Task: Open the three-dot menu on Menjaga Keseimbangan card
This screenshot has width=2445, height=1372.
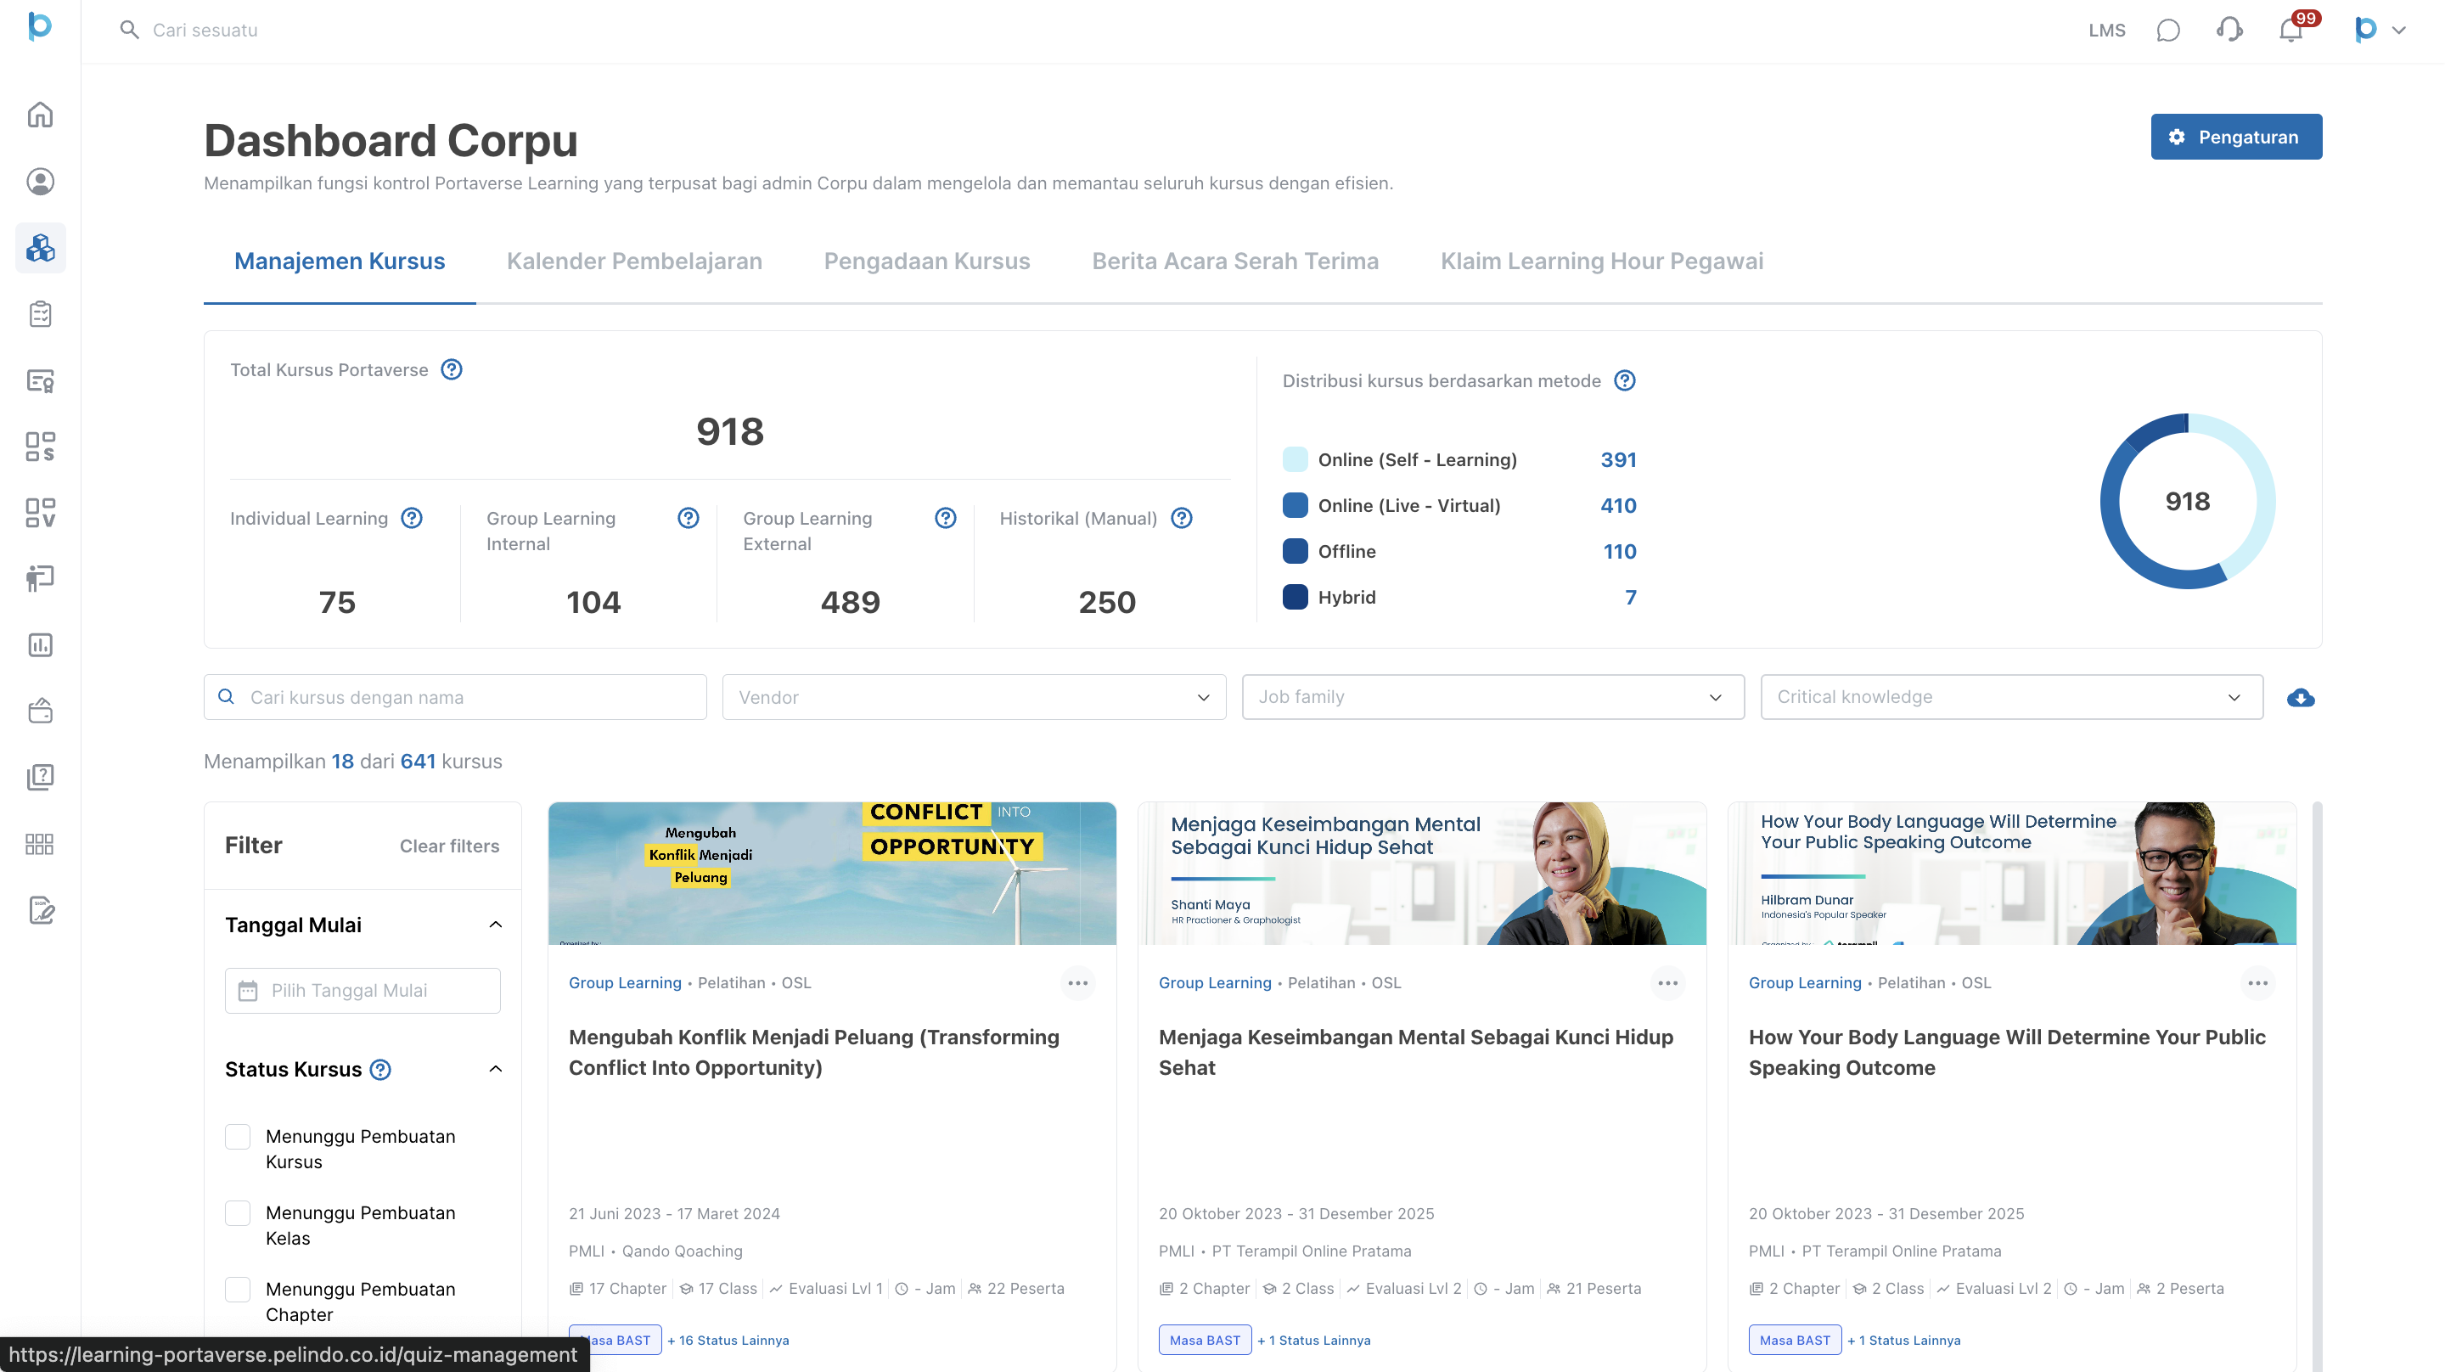Action: pos(1667,982)
